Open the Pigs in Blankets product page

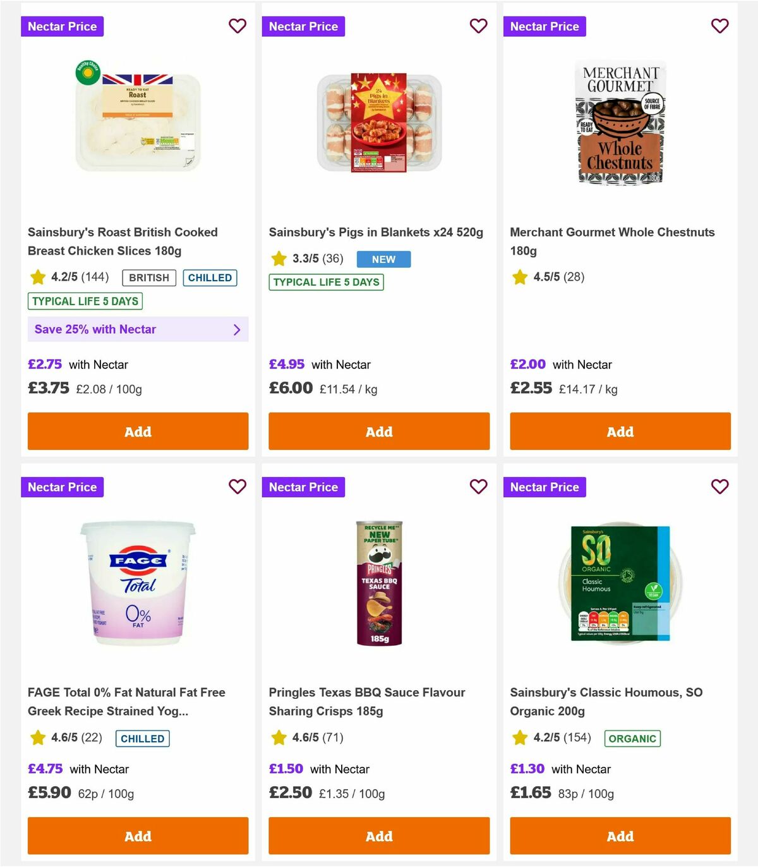coord(376,232)
